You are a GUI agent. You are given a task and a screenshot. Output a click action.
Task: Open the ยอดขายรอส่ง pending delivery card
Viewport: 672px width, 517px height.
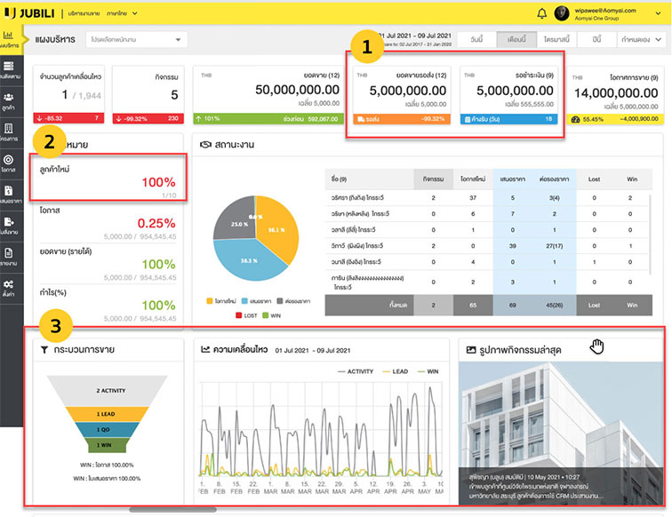[401, 92]
